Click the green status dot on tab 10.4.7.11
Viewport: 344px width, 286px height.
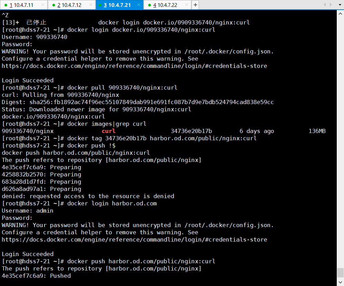(5, 5)
